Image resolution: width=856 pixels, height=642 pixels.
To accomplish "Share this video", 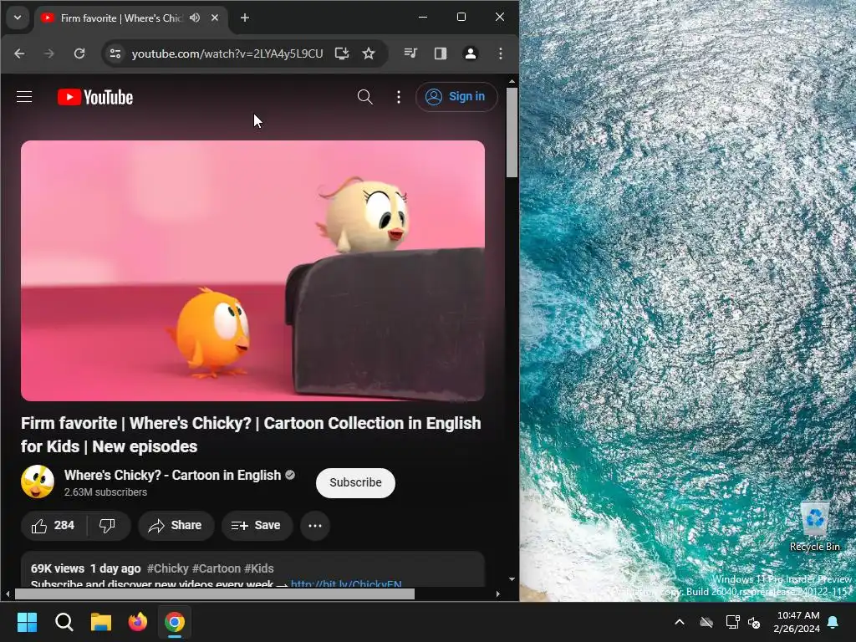I will tap(176, 526).
